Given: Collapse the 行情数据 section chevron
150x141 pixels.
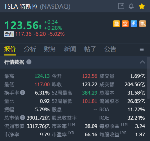Looking at the screenshot, I should click(142, 62).
